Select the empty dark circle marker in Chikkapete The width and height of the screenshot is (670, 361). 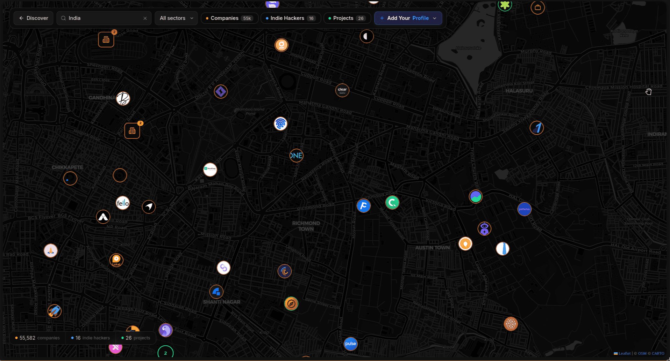click(x=120, y=175)
